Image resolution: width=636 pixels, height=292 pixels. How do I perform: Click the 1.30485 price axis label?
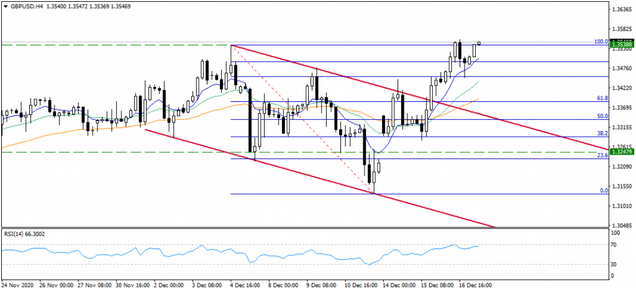click(x=621, y=226)
